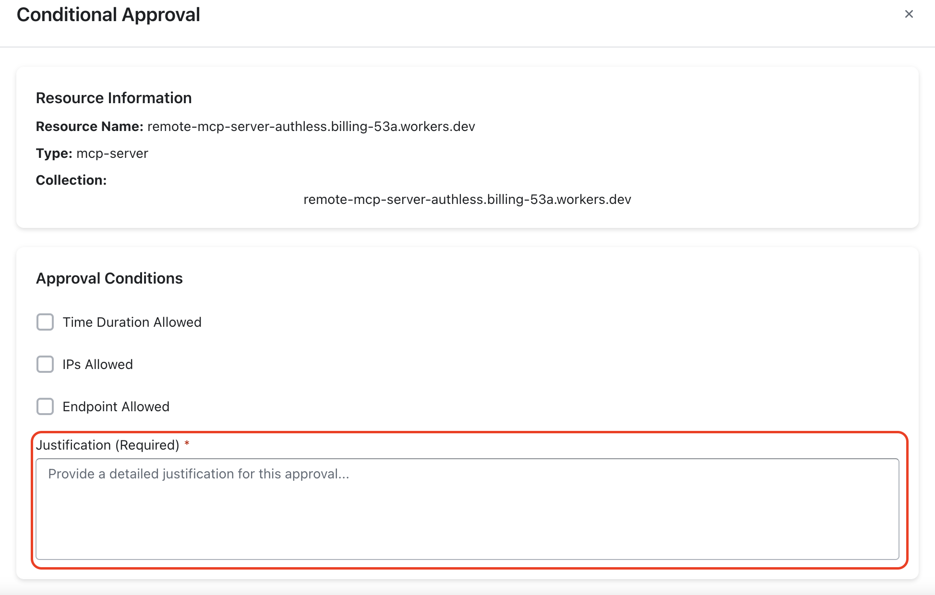Check the IPs Allowed box

coord(45,364)
